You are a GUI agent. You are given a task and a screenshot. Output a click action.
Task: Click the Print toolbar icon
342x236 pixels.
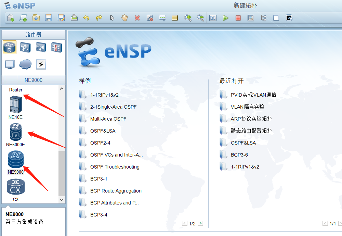74,18
